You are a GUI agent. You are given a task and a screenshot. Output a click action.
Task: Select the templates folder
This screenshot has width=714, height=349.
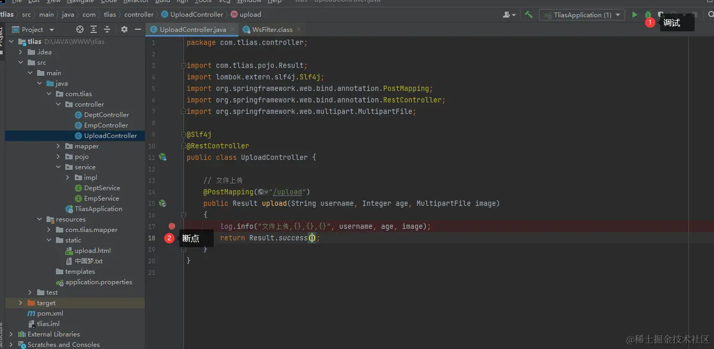pyautogui.click(x=80, y=271)
